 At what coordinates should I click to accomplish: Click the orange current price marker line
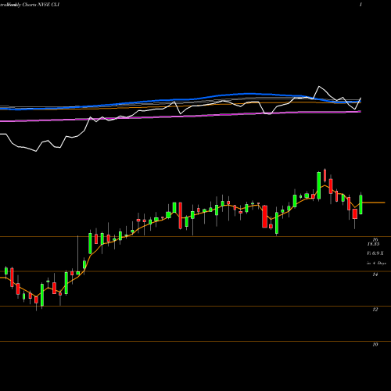tap(374, 203)
